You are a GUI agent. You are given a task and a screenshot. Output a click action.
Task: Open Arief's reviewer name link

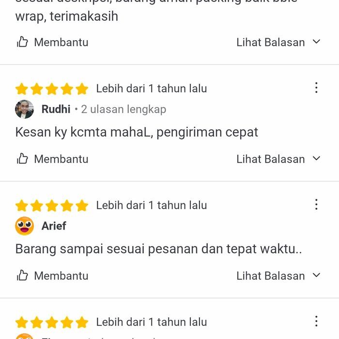click(54, 226)
